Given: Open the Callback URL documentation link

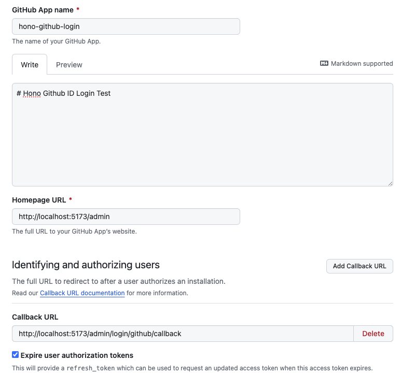Looking at the screenshot, I should (82, 293).
